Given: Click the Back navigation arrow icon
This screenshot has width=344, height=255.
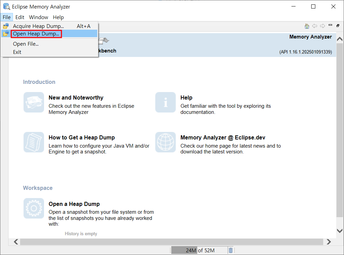Looking at the screenshot, I should coord(315,26).
